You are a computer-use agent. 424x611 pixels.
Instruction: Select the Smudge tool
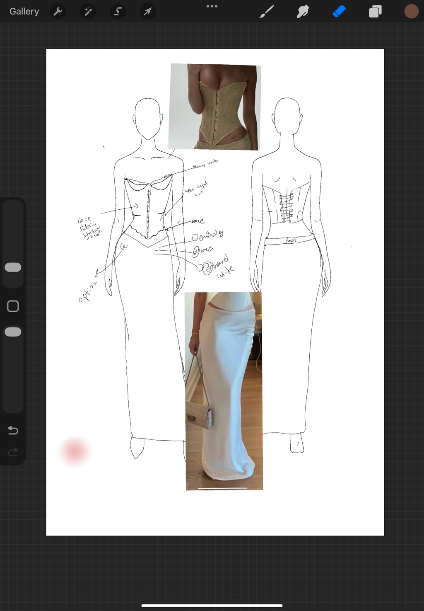[303, 11]
